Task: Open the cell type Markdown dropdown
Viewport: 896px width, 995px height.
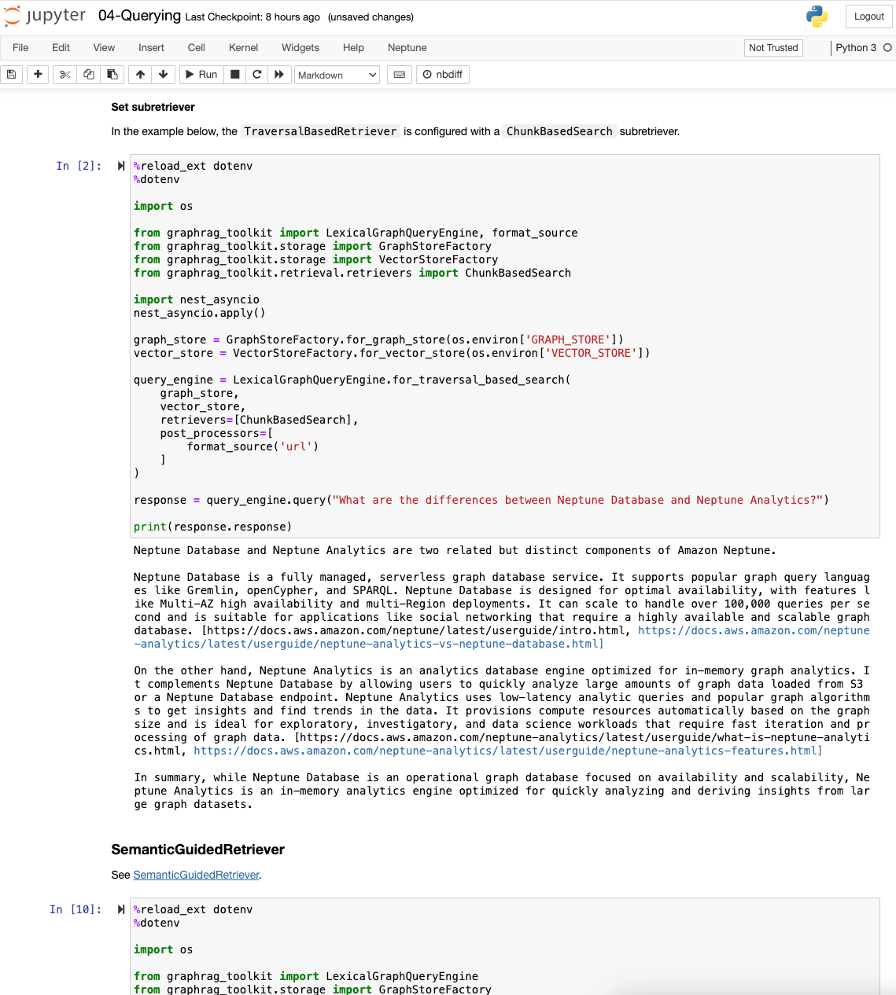Action: 337,75
